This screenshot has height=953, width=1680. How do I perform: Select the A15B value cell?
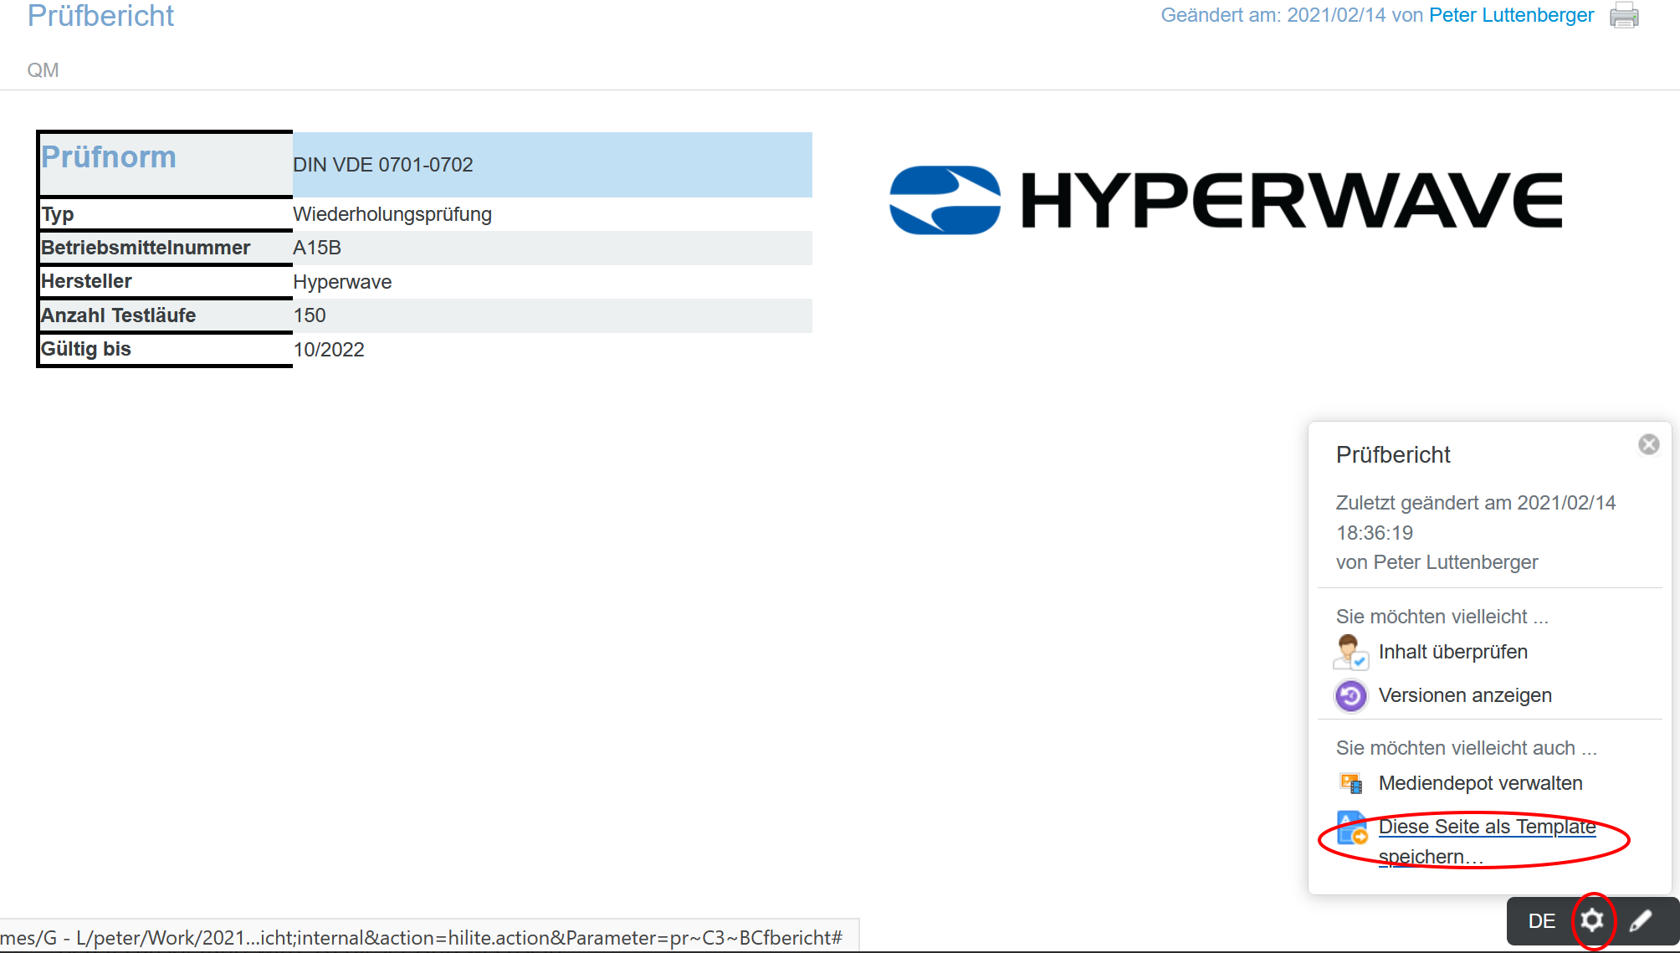[x=552, y=248]
